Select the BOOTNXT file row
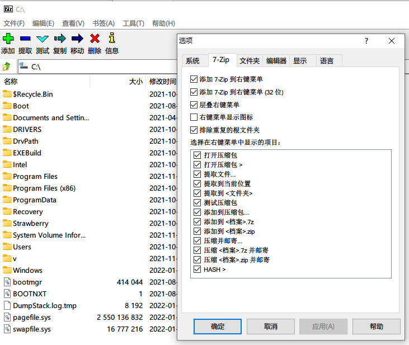The width and height of the screenshot is (409, 345). tap(90, 294)
